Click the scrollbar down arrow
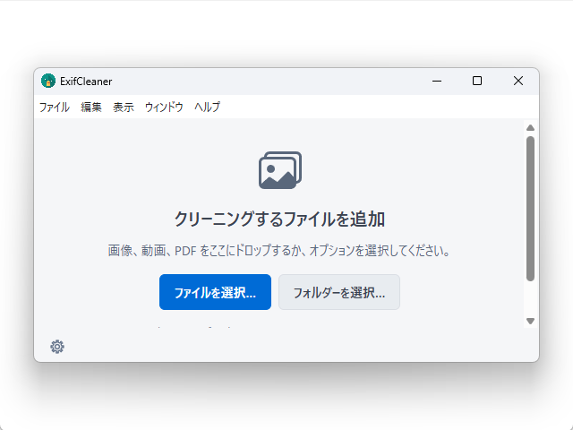 click(x=531, y=321)
